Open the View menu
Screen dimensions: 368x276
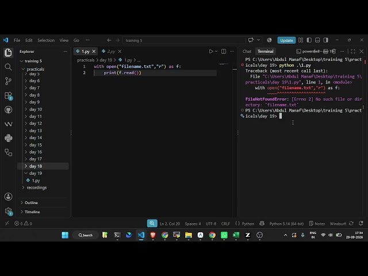(x=64, y=40)
